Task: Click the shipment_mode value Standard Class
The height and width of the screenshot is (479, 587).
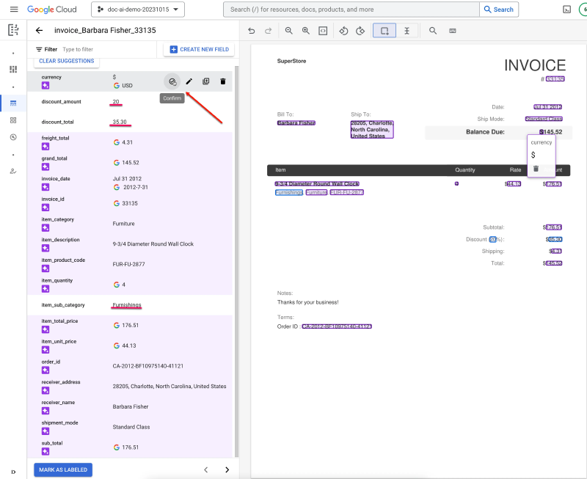Action: coord(131,427)
